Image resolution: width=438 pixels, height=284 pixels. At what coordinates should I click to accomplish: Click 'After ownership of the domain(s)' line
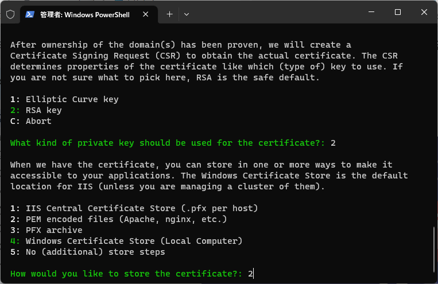coord(181,45)
